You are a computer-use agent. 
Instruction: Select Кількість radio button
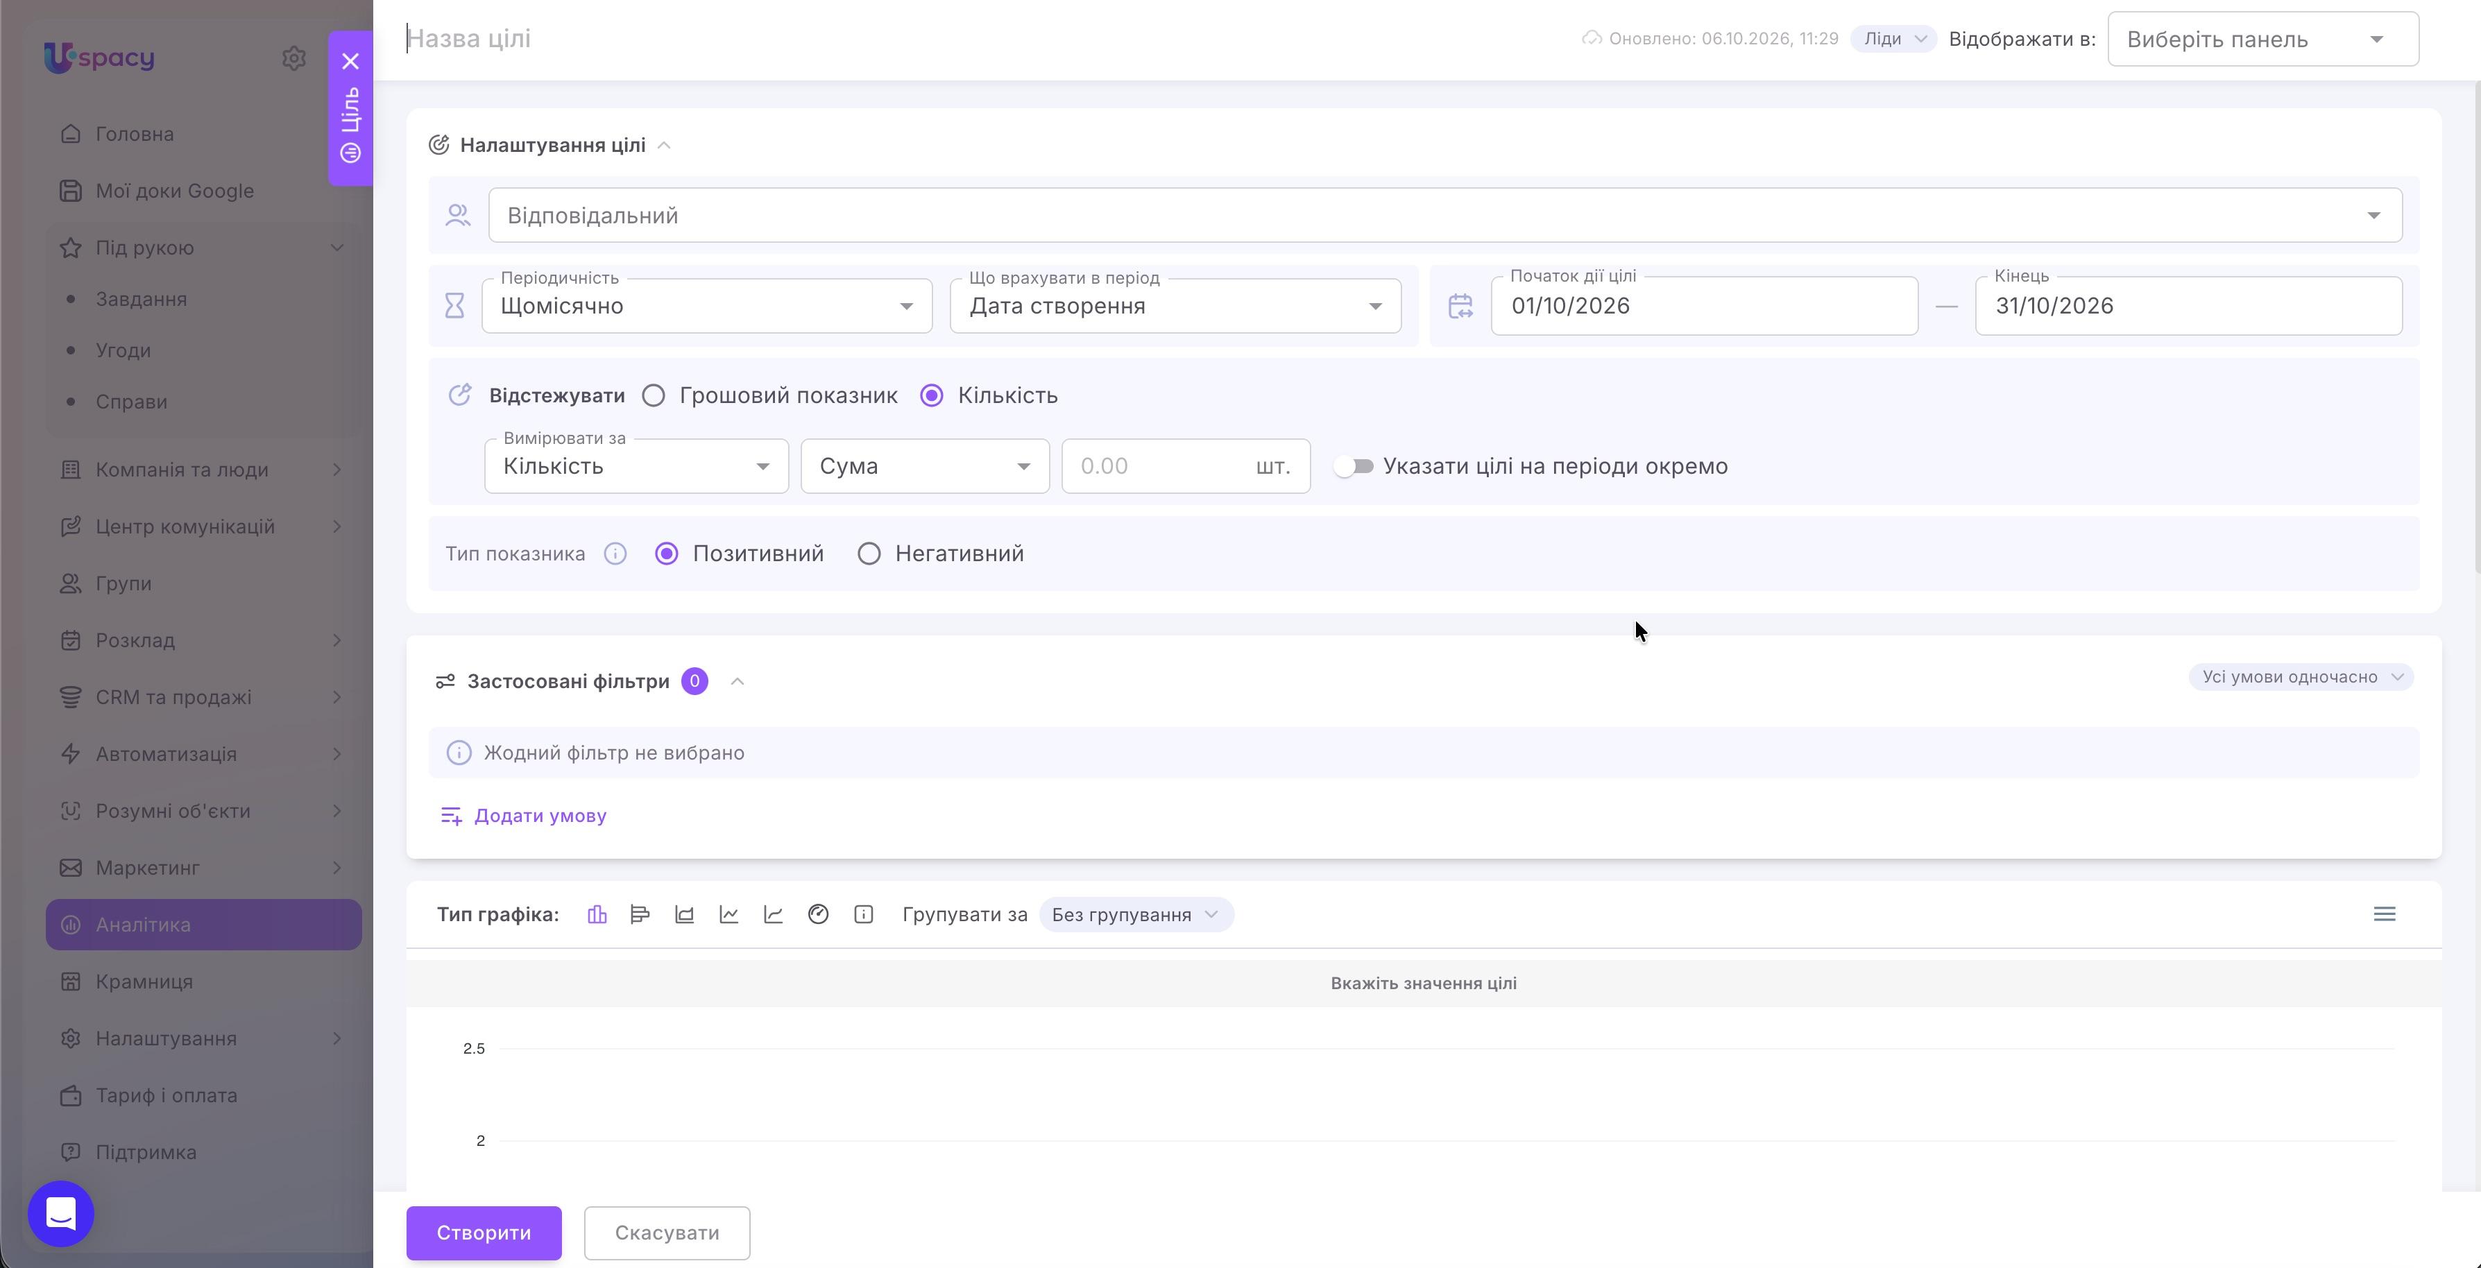tap(931, 395)
